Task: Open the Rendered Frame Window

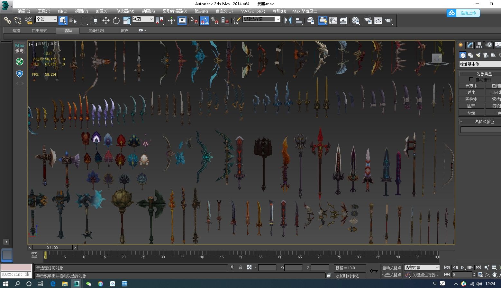Action: click(x=378, y=21)
